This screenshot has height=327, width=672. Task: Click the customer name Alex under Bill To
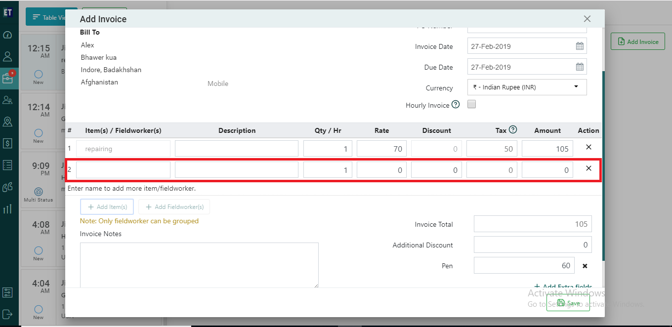click(87, 45)
